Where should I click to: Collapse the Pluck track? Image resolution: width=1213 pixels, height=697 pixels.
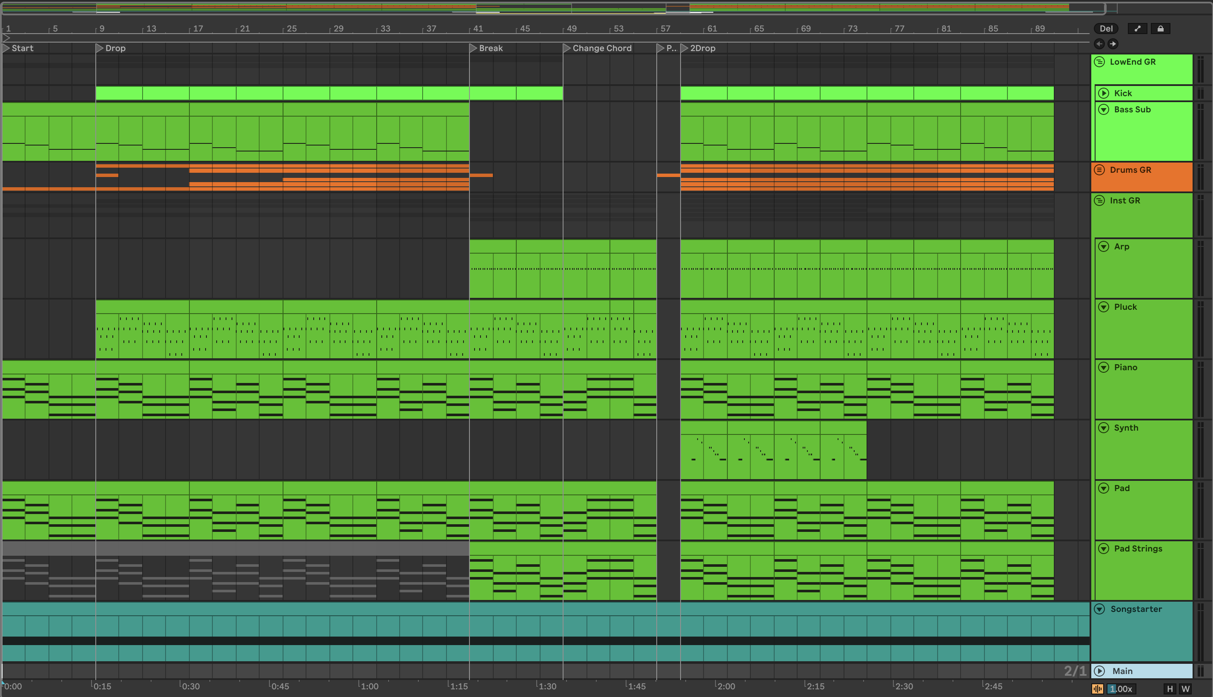1103,307
